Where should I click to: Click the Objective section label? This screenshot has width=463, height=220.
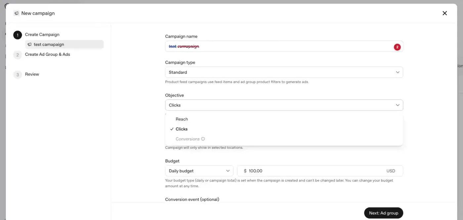174,95
